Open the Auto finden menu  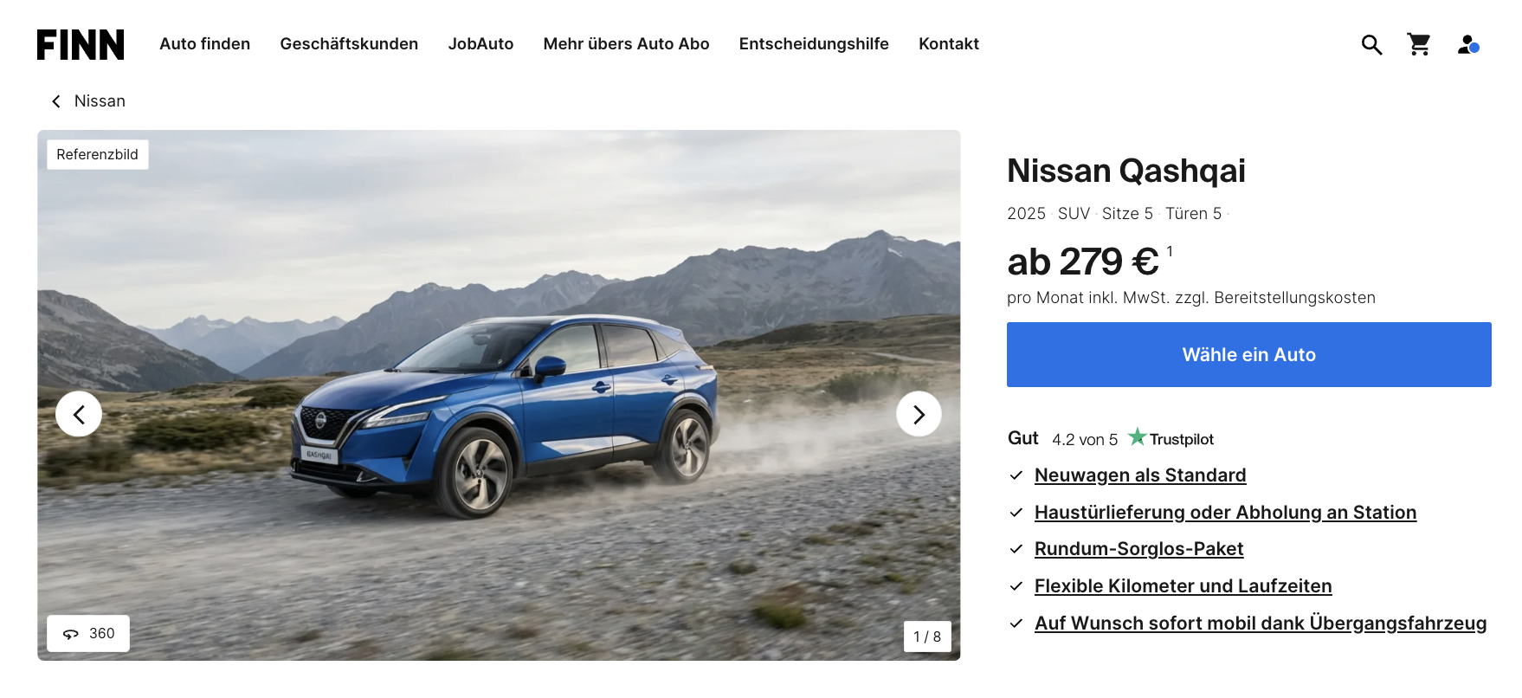[x=204, y=44]
